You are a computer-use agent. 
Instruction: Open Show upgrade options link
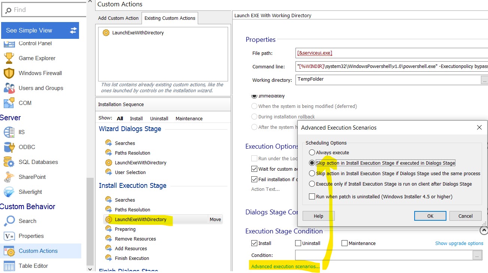point(459,243)
